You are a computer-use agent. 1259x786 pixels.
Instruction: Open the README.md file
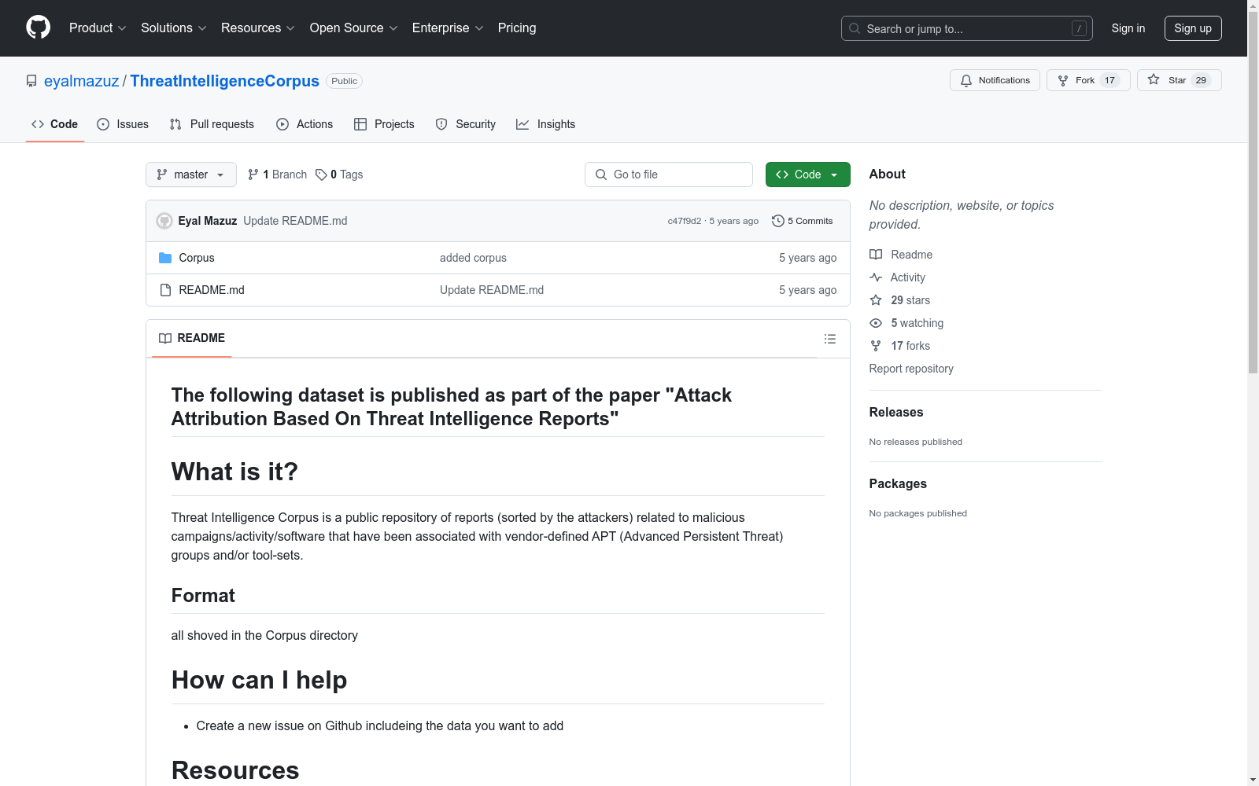point(212,290)
